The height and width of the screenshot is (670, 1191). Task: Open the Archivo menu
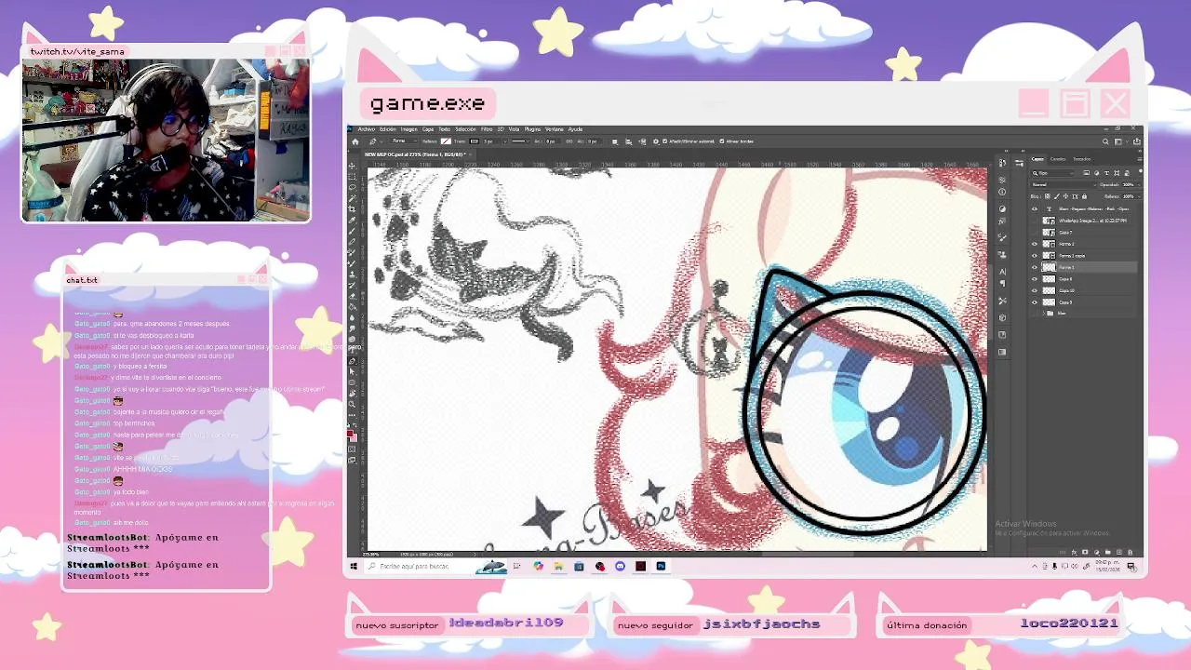366,129
